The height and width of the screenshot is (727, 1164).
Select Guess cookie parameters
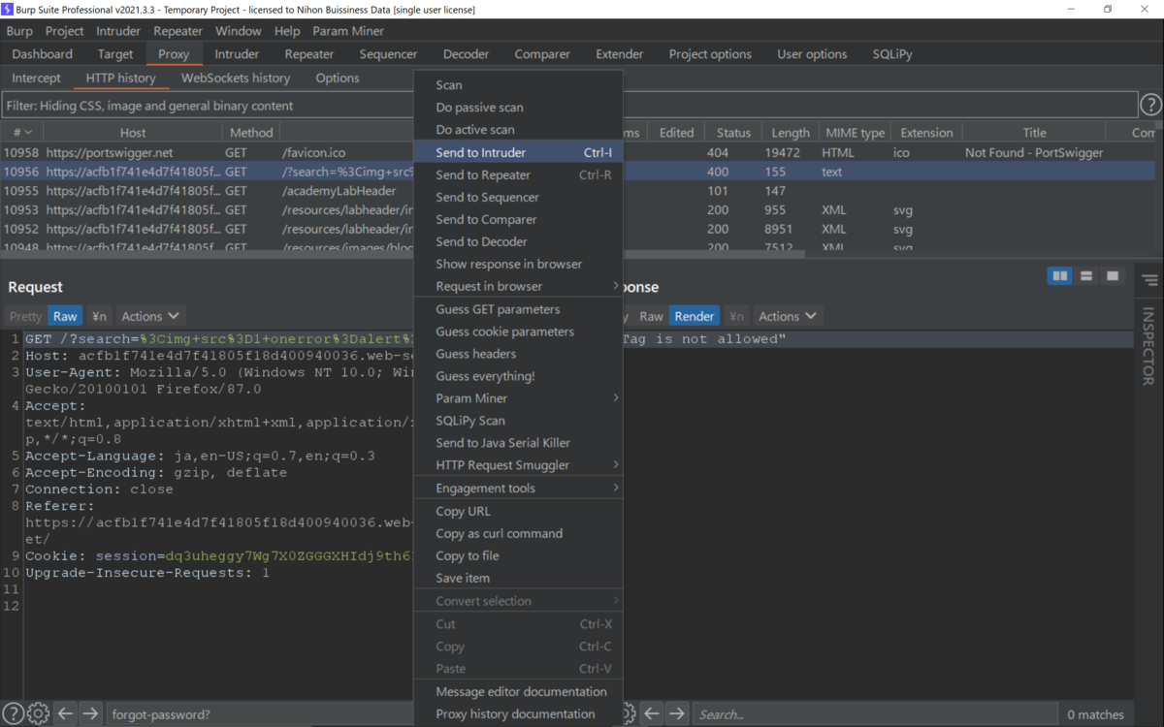[518, 332]
